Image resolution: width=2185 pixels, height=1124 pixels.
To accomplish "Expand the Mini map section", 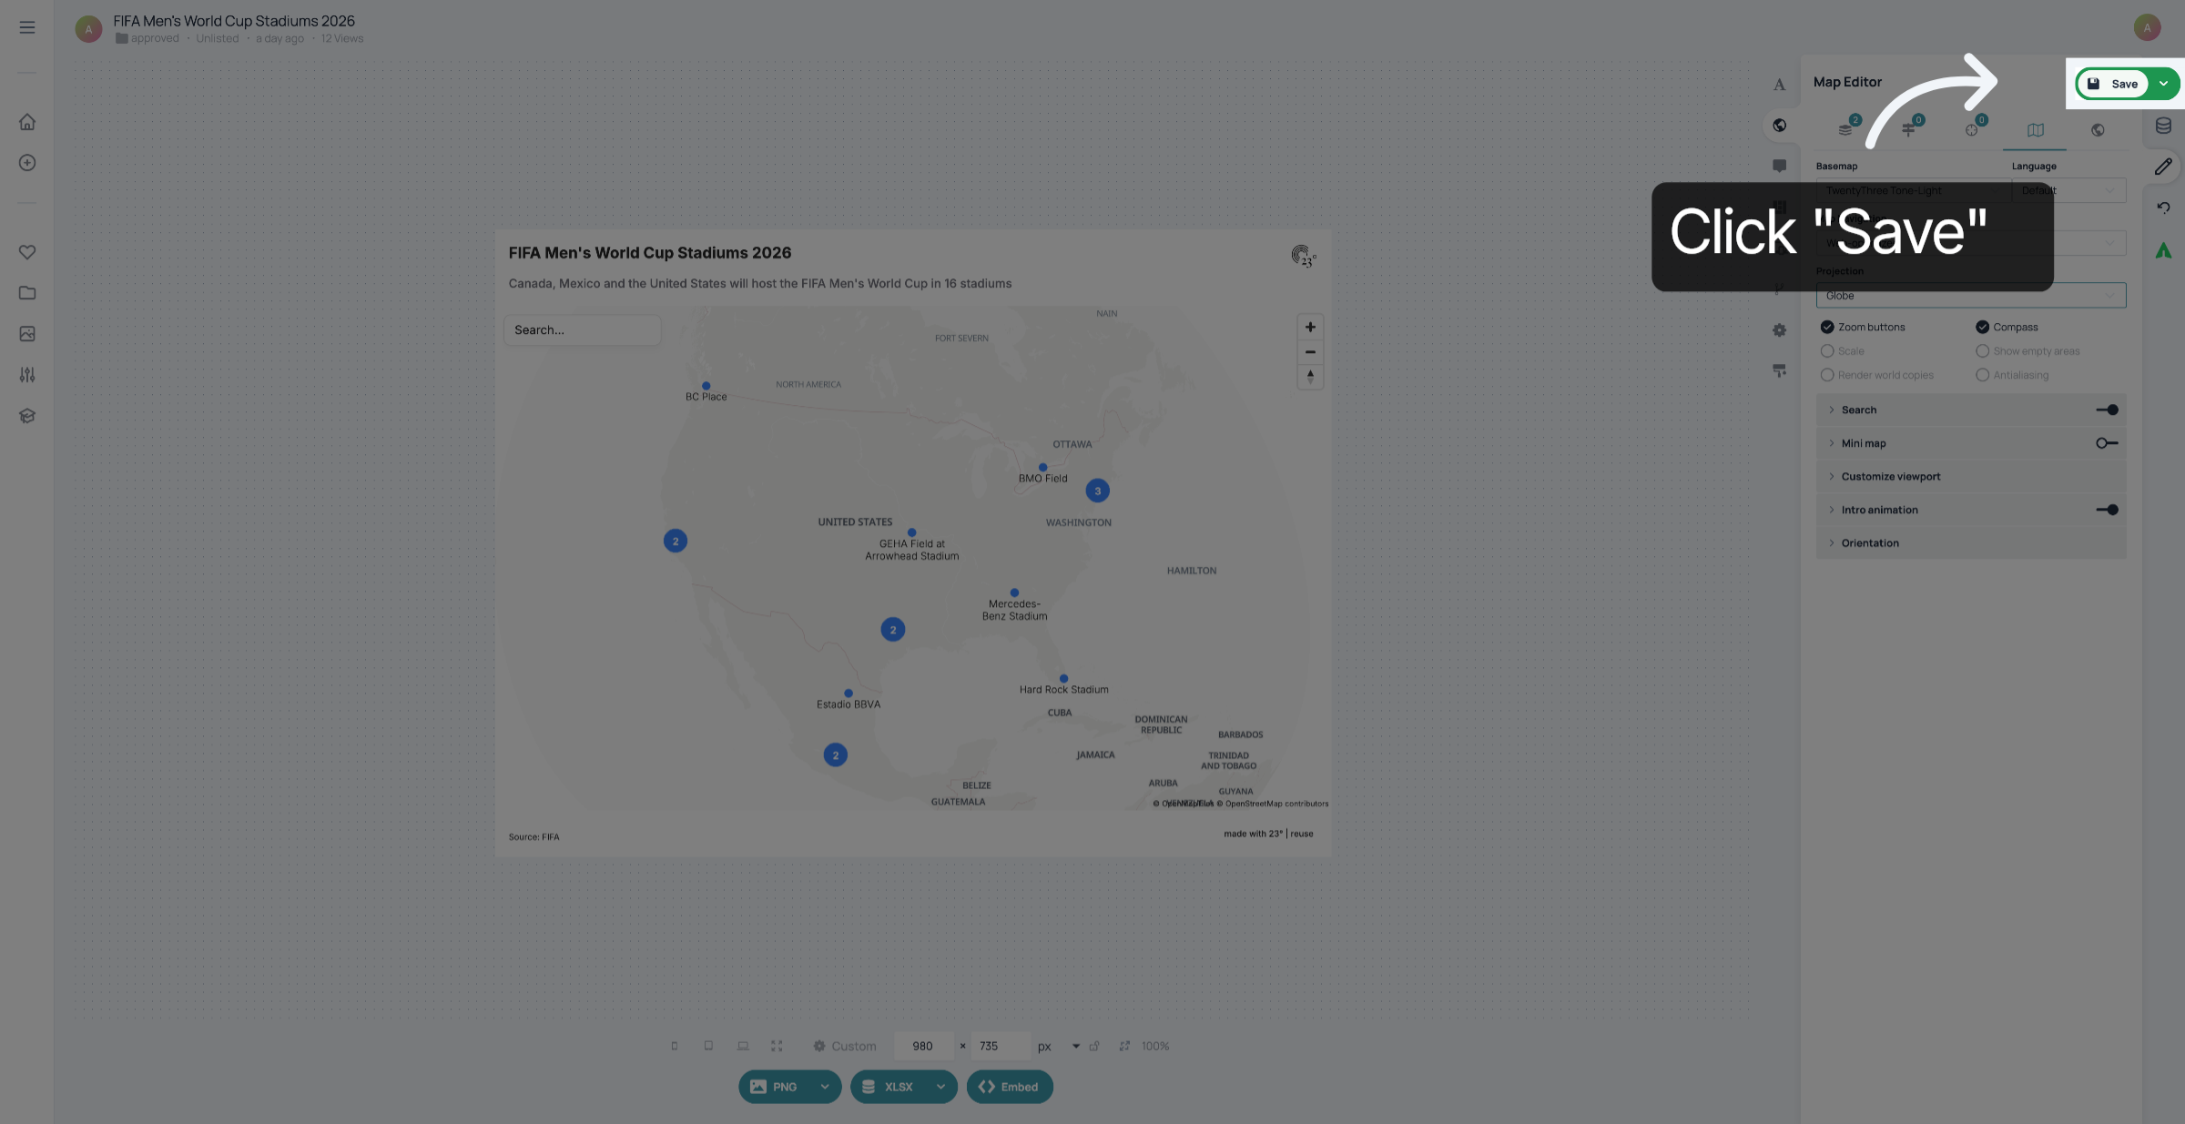I will tap(1970, 443).
